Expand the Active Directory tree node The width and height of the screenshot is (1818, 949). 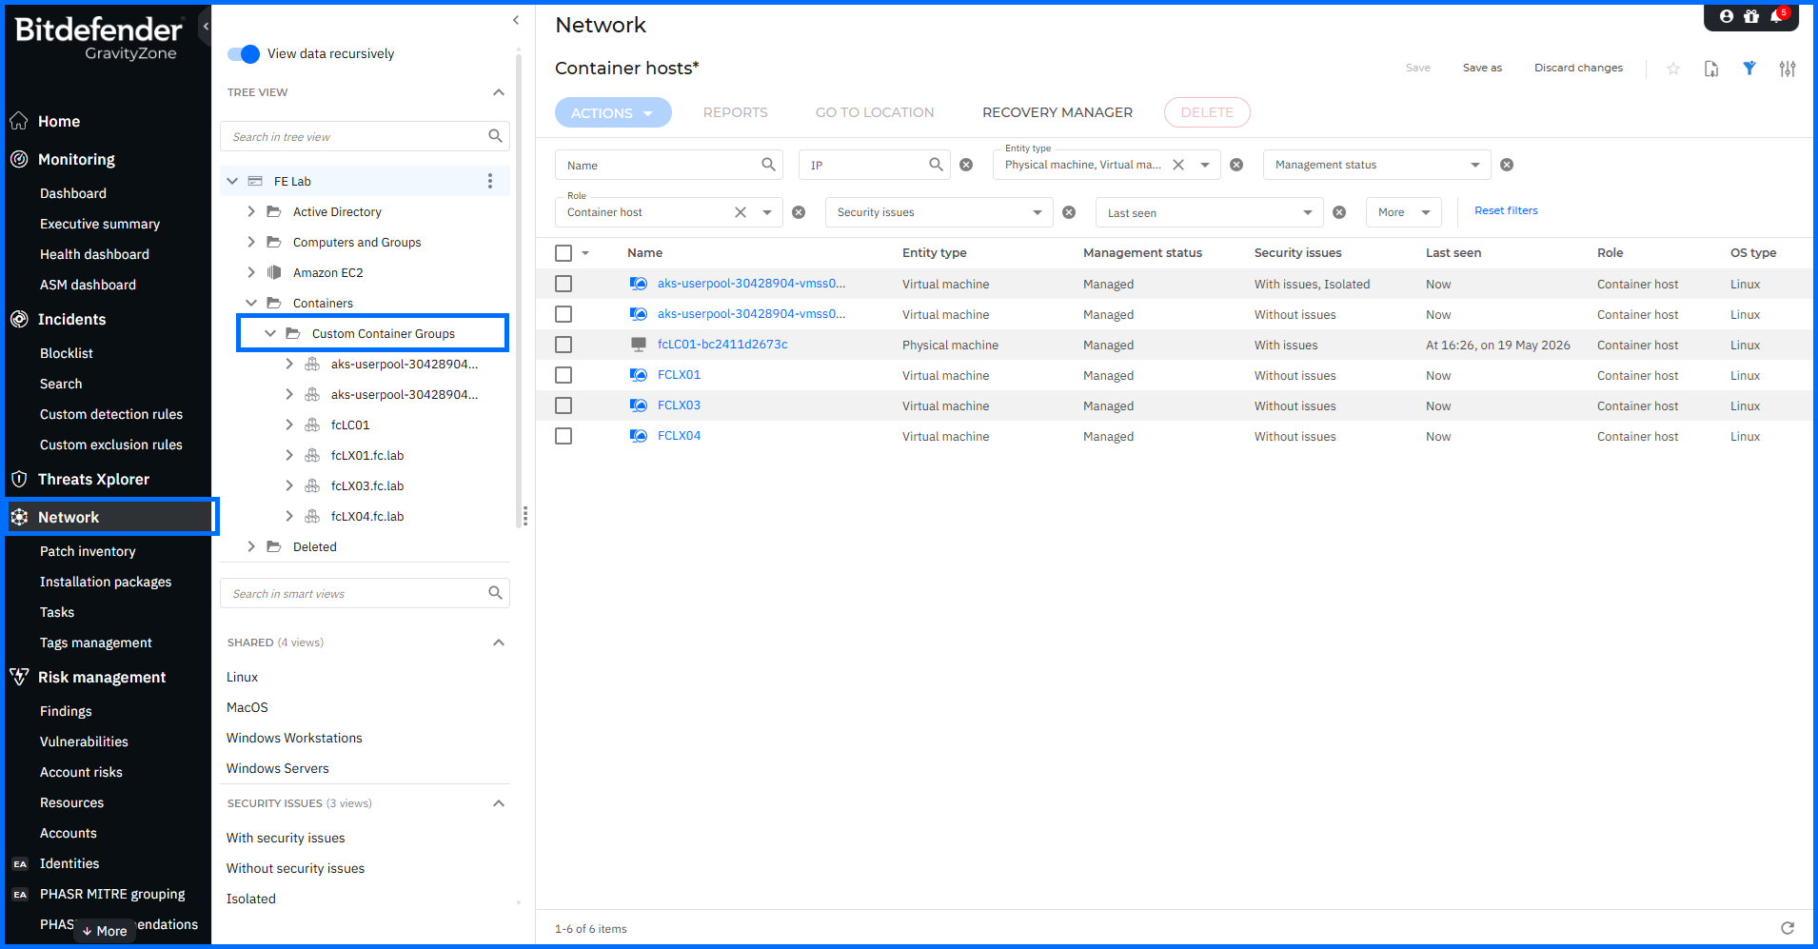coord(251,211)
